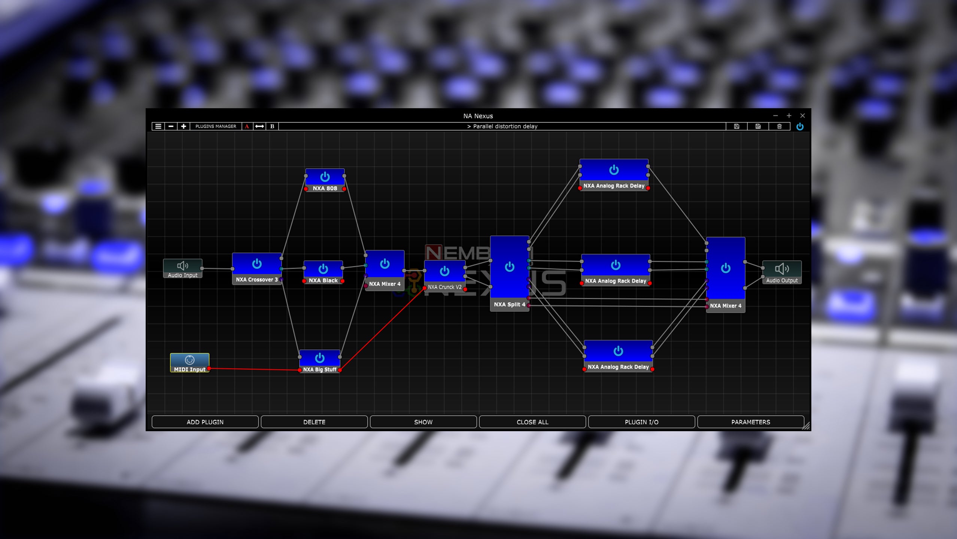The width and height of the screenshot is (957, 539).
Task: Toggle the global bypass power button top right
Action: (800, 127)
